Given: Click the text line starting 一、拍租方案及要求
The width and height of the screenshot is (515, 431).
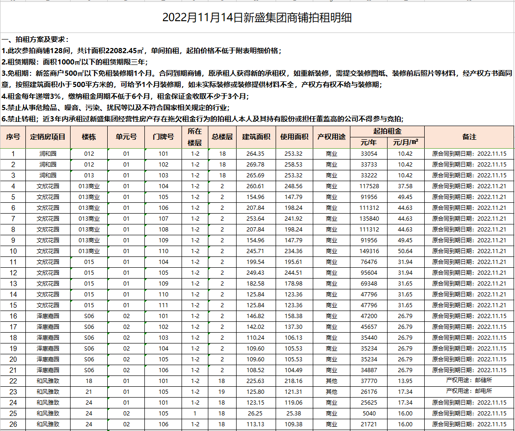Looking at the screenshot, I should tap(36, 40).
